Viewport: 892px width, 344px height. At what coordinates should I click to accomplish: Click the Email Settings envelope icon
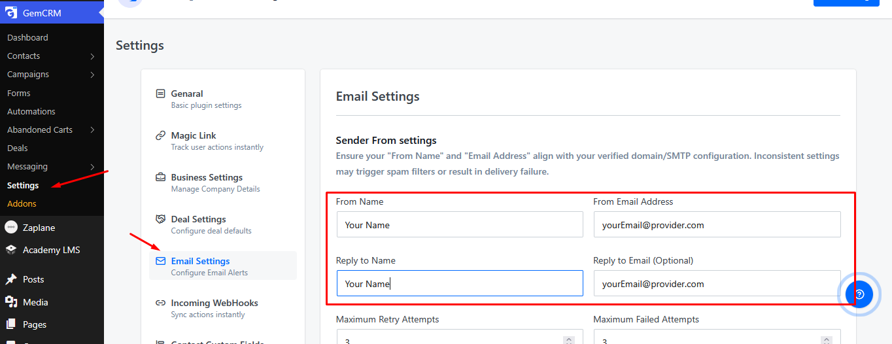click(x=160, y=261)
